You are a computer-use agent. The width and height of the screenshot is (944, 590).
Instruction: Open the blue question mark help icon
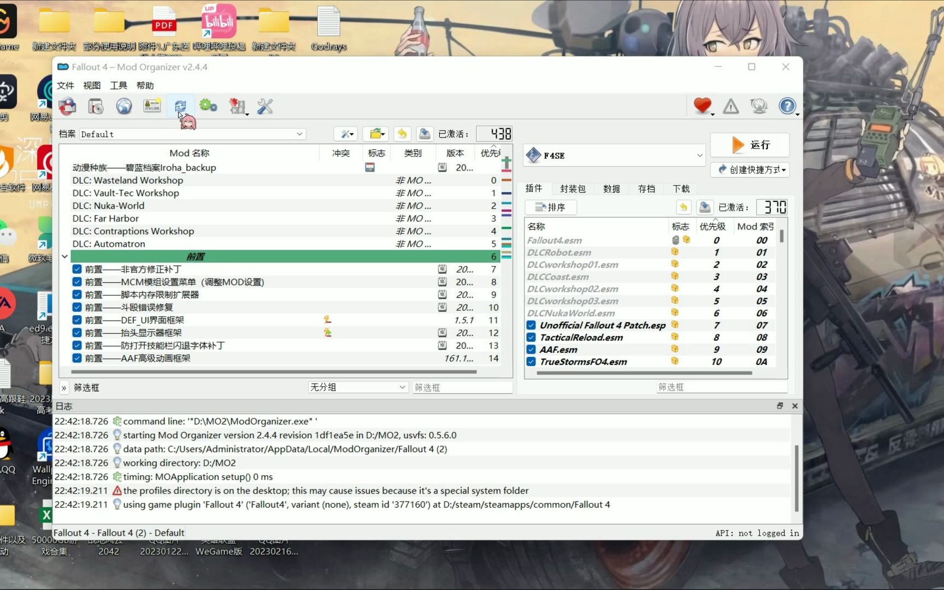point(788,106)
